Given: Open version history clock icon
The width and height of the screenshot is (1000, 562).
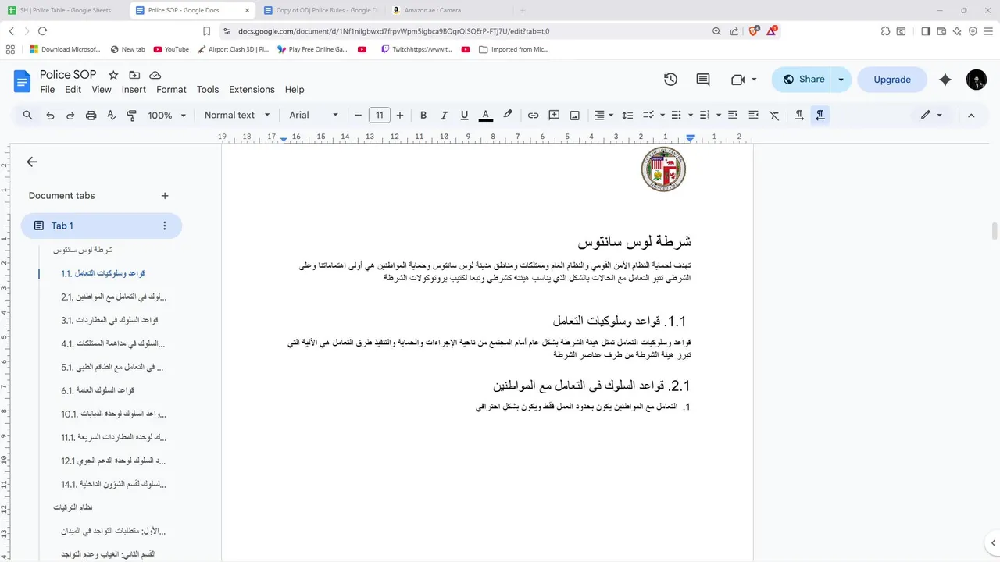Looking at the screenshot, I should tap(670, 80).
